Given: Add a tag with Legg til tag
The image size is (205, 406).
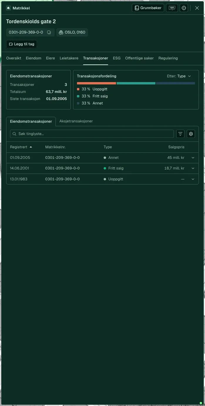Looking at the screenshot, I should tap(22, 44).
